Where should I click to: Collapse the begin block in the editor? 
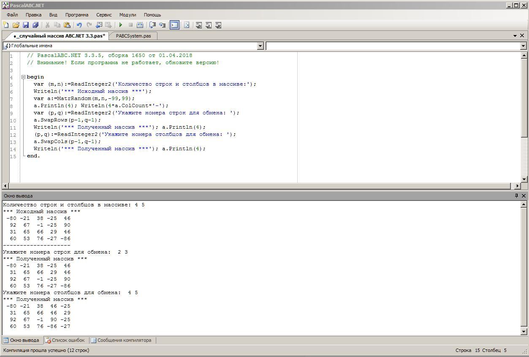tap(23, 77)
